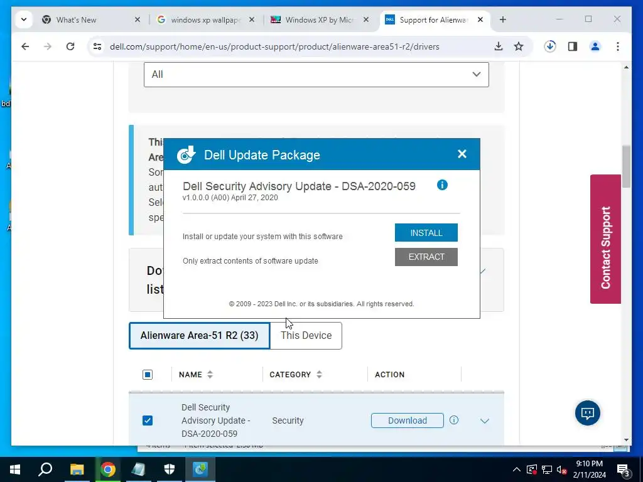Click the page vertical scrollbar thumb
The height and width of the screenshot is (482, 643).
(x=626, y=166)
